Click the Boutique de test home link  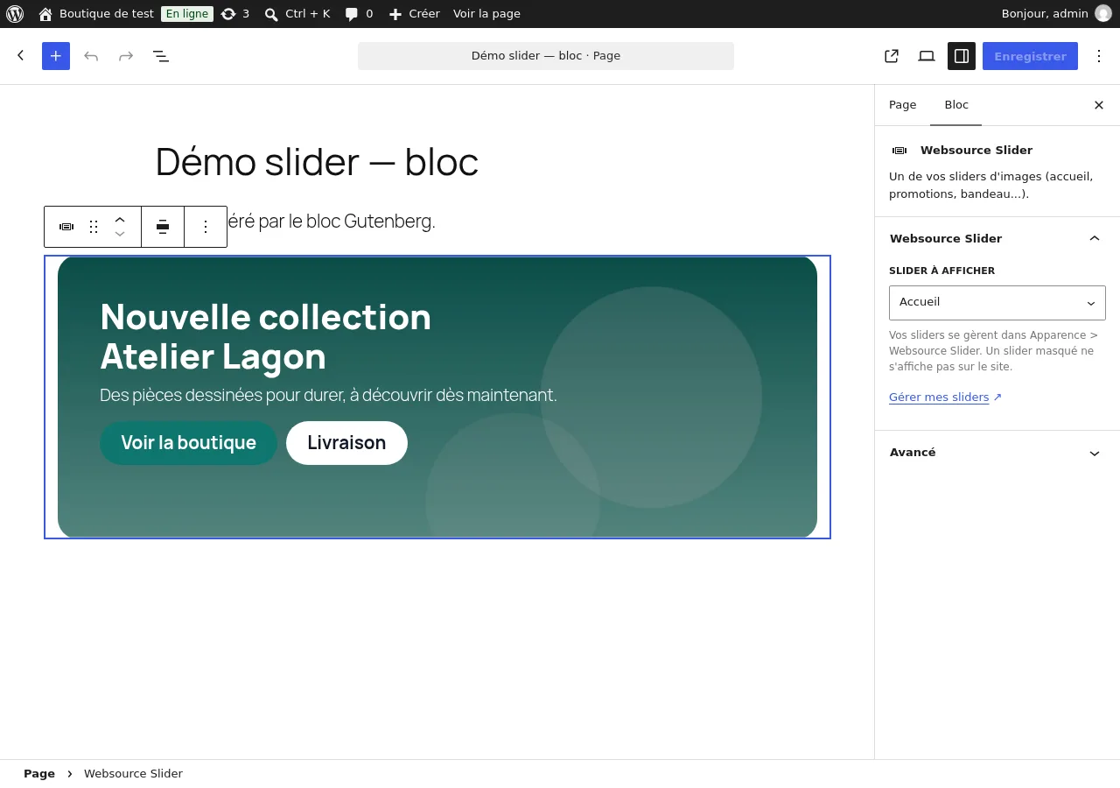[x=96, y=14]
